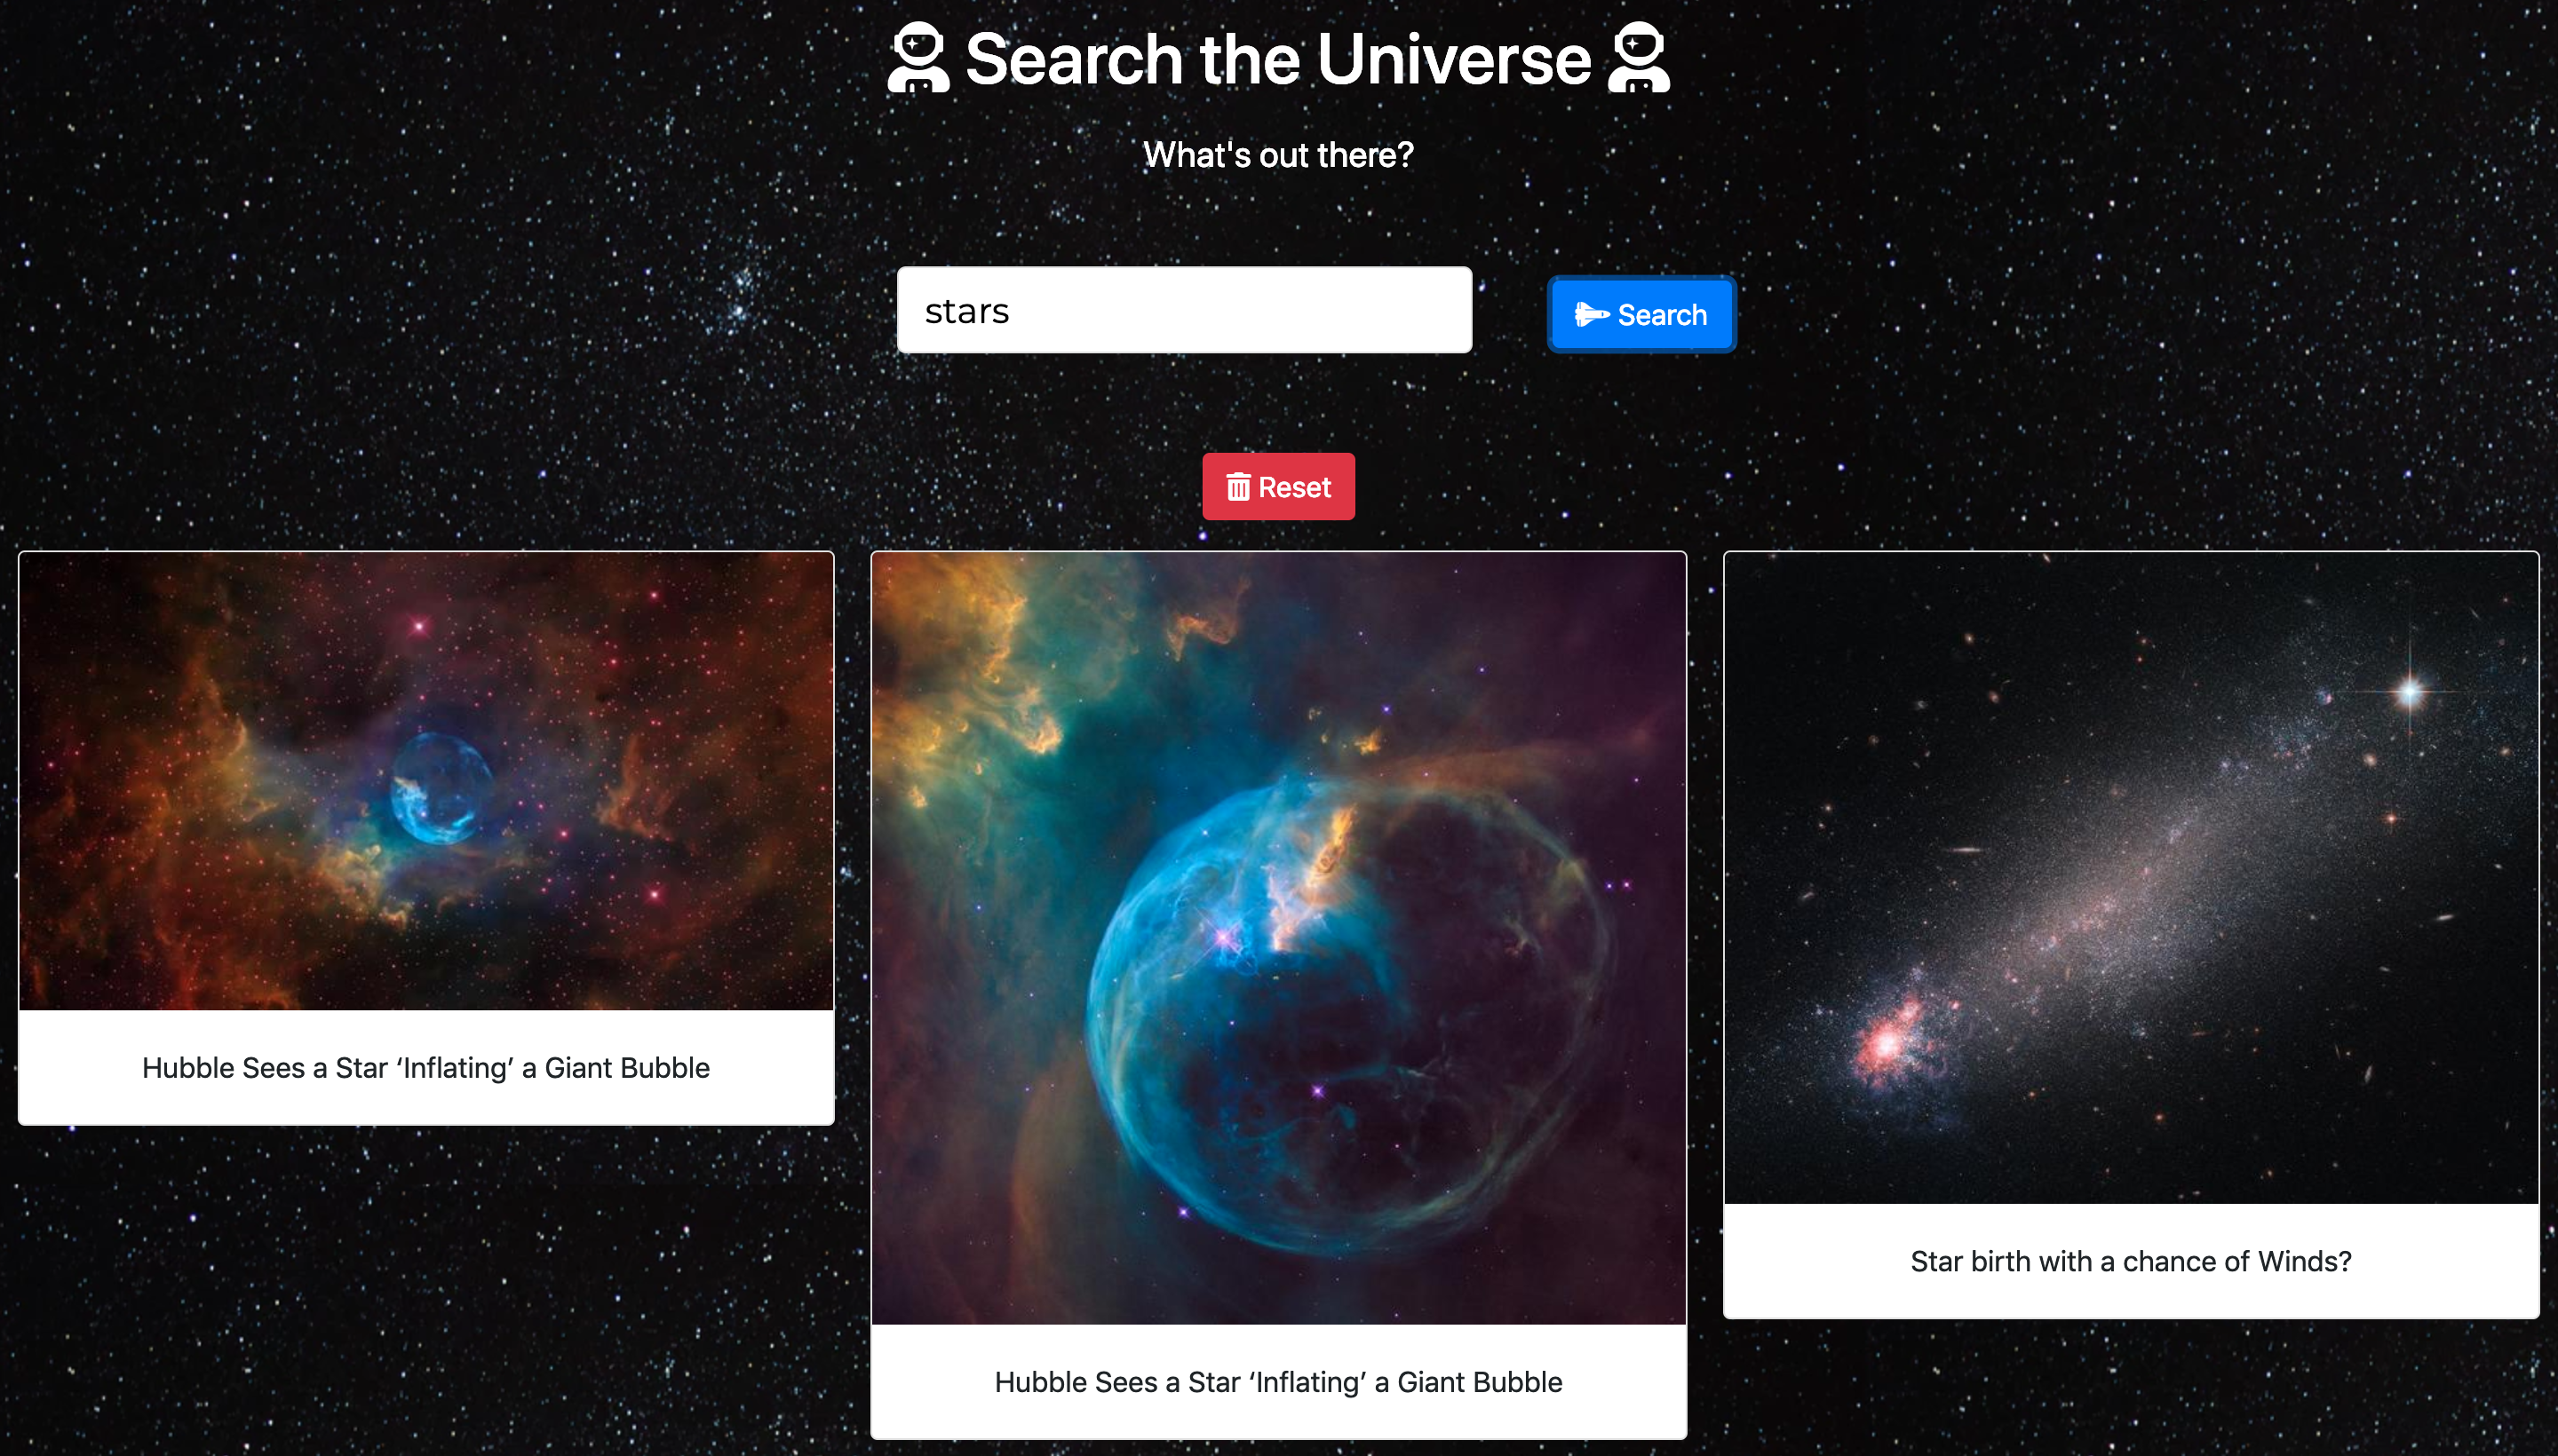
Task: Click 'Star birth with a chance of Winds?' caption
Action: click(2130, 1261)
